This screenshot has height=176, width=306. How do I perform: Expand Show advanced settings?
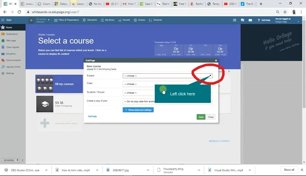click(x=138, y=110)
